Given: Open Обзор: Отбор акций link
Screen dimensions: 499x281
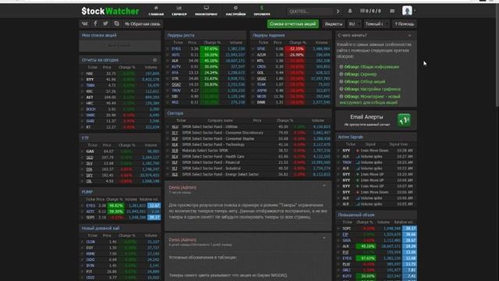Looking at the screenshot, I should (365, 81).
